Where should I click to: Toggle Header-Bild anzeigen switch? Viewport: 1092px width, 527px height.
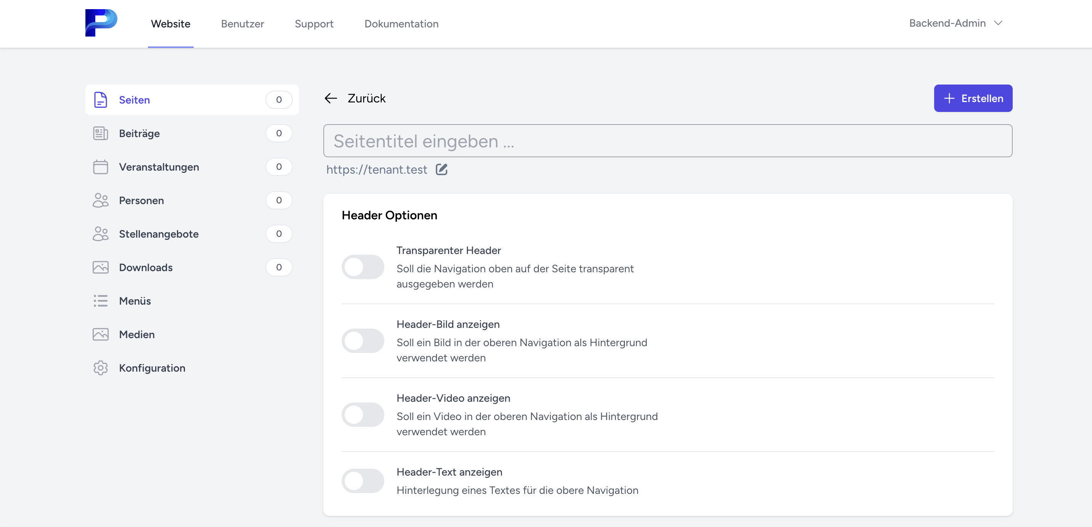tap(363, 341)
